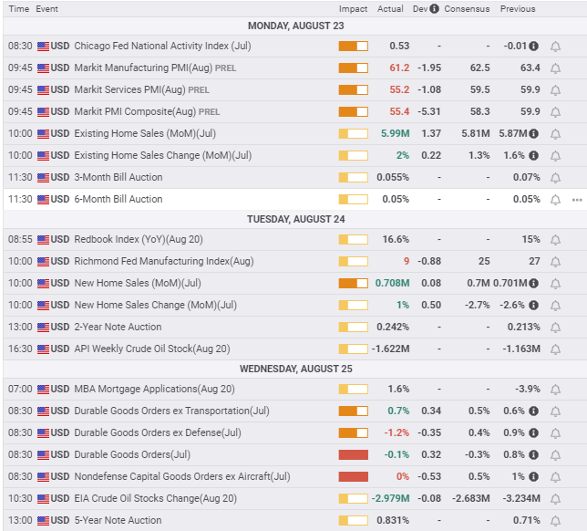The image size is (587, 531).
Task: Click the 5.99M actual value for Existing Home Sales
Action: click(395, 133)
